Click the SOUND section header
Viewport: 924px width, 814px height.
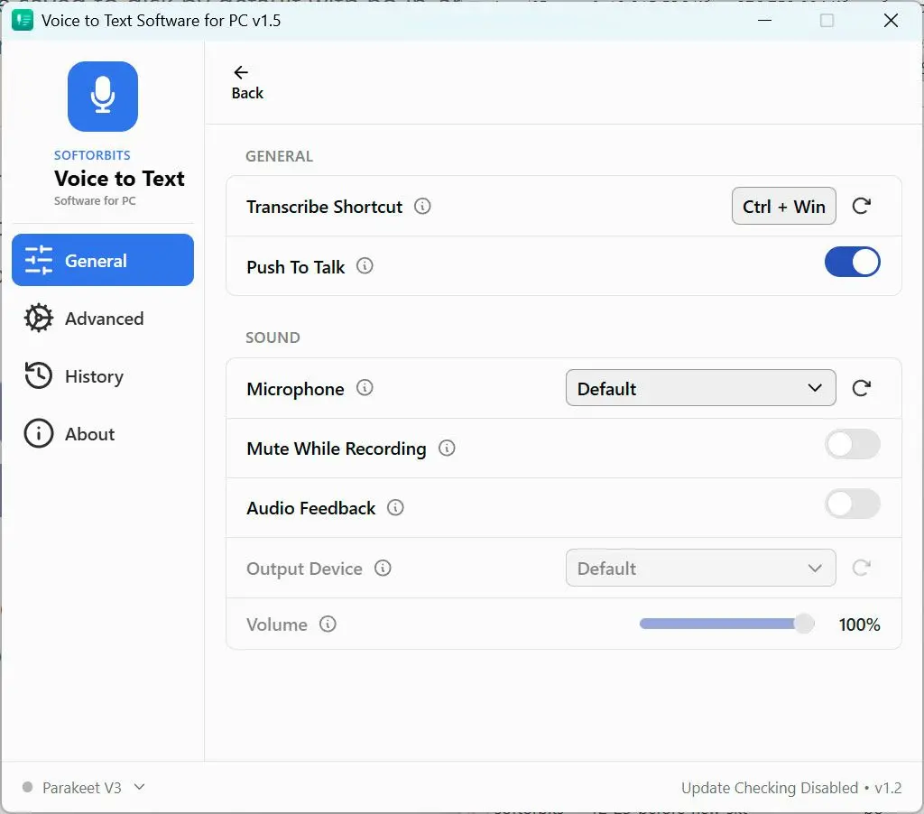coord(273,338)
